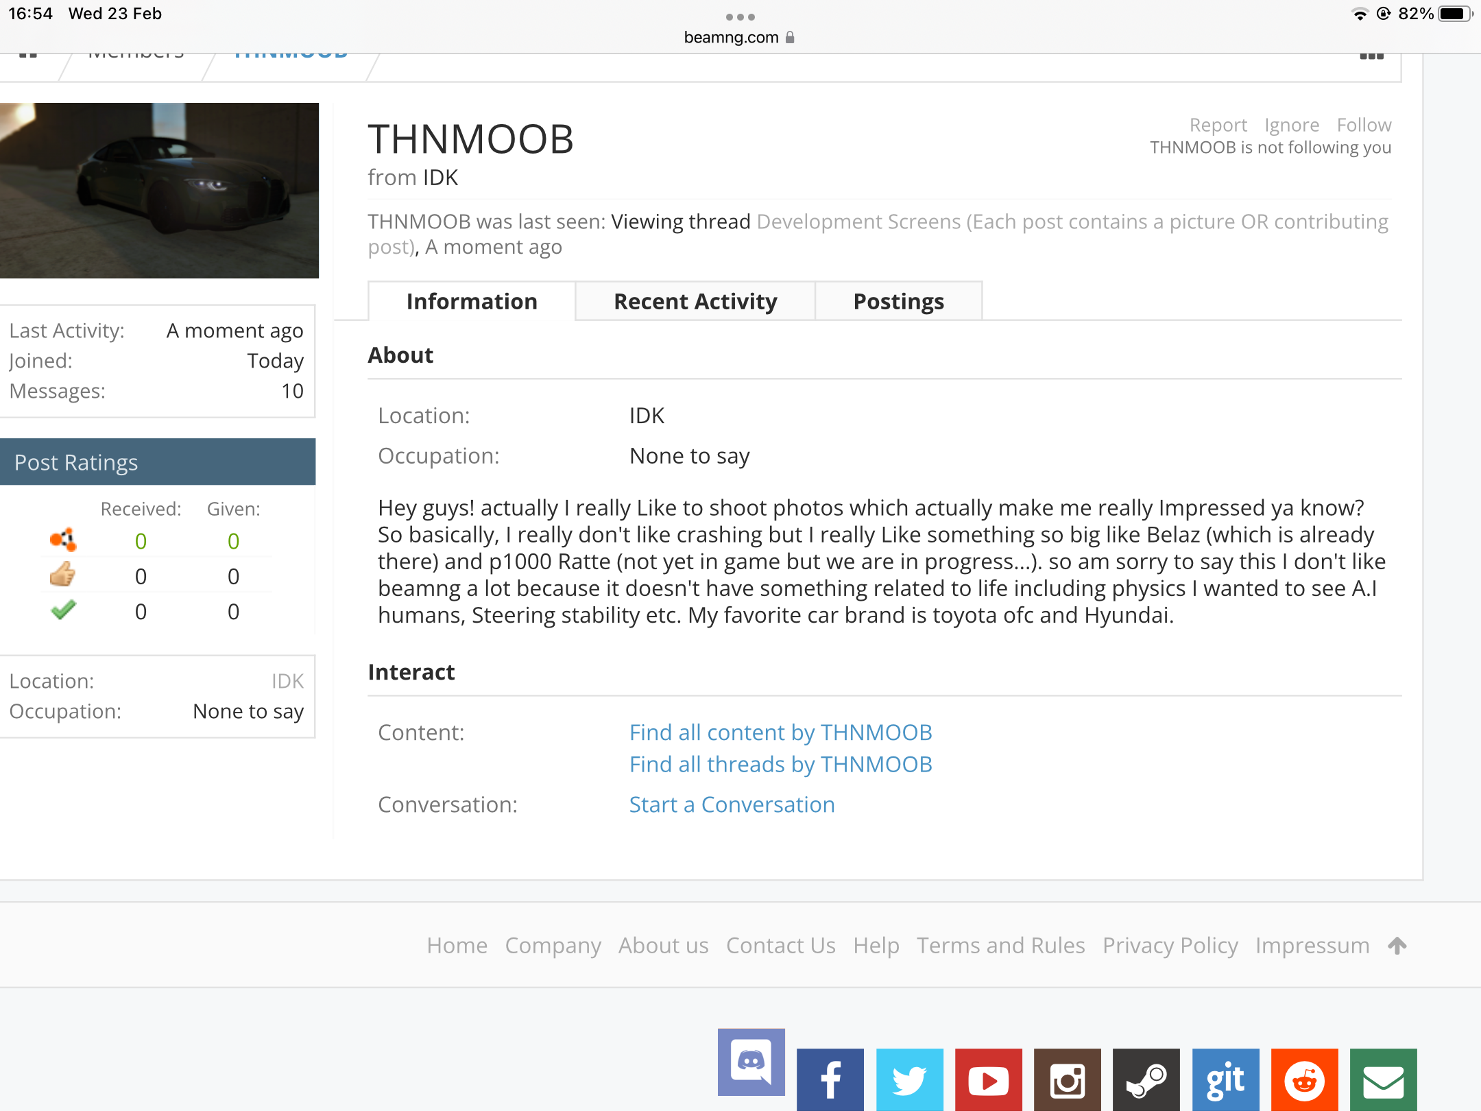Viewport: 1481px width, 1111px height.
Task: Open the email envelope icon
Action: (x=1383, y=1079)
